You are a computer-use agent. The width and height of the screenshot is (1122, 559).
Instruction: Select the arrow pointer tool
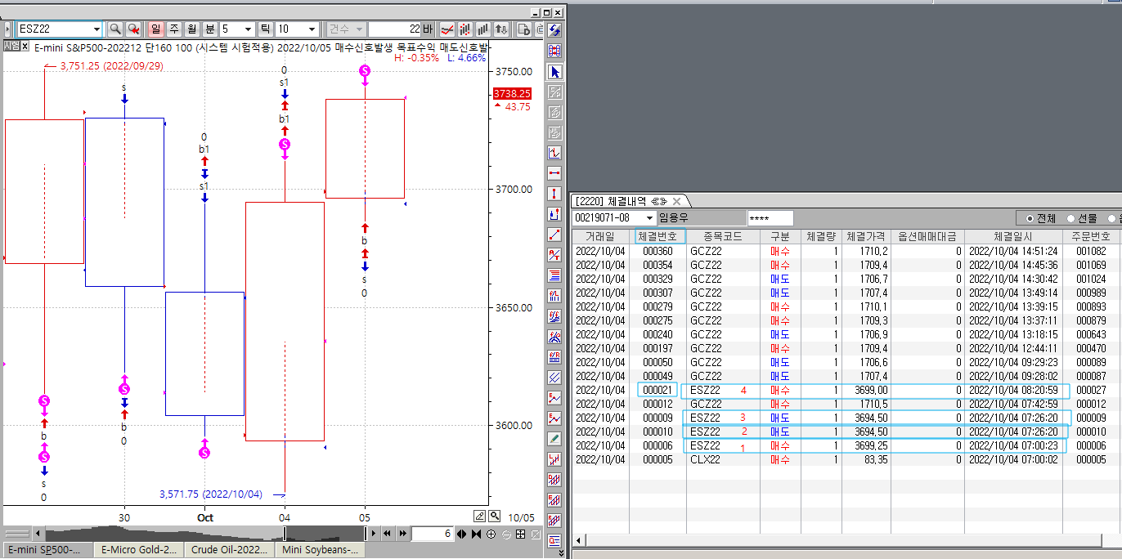point(555,72)
